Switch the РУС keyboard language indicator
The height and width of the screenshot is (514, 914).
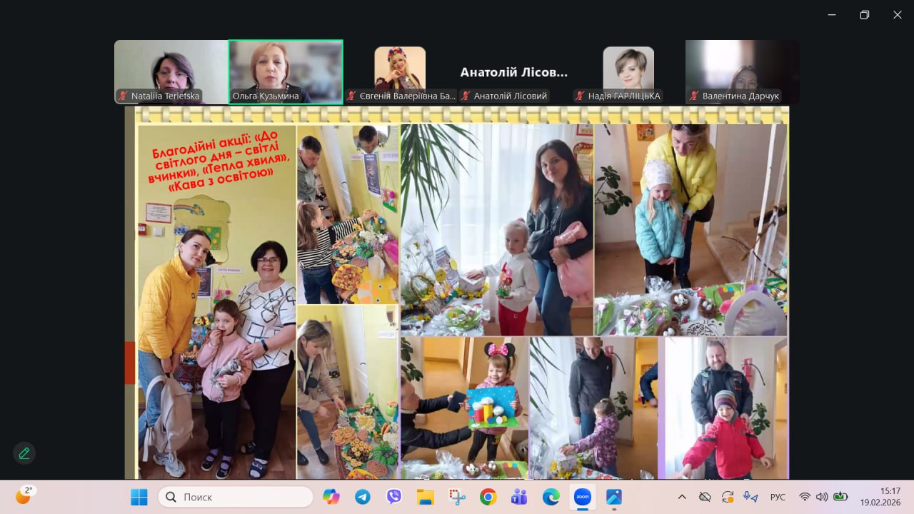[x=778, y=497]
